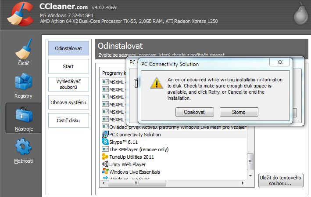
Task: Select the Odinstalovat tab
Action: click(x=68, y=48)
